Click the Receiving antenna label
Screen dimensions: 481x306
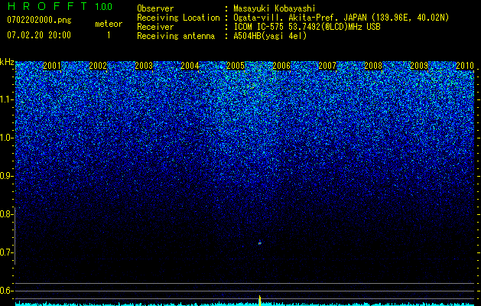pos(176,36)
